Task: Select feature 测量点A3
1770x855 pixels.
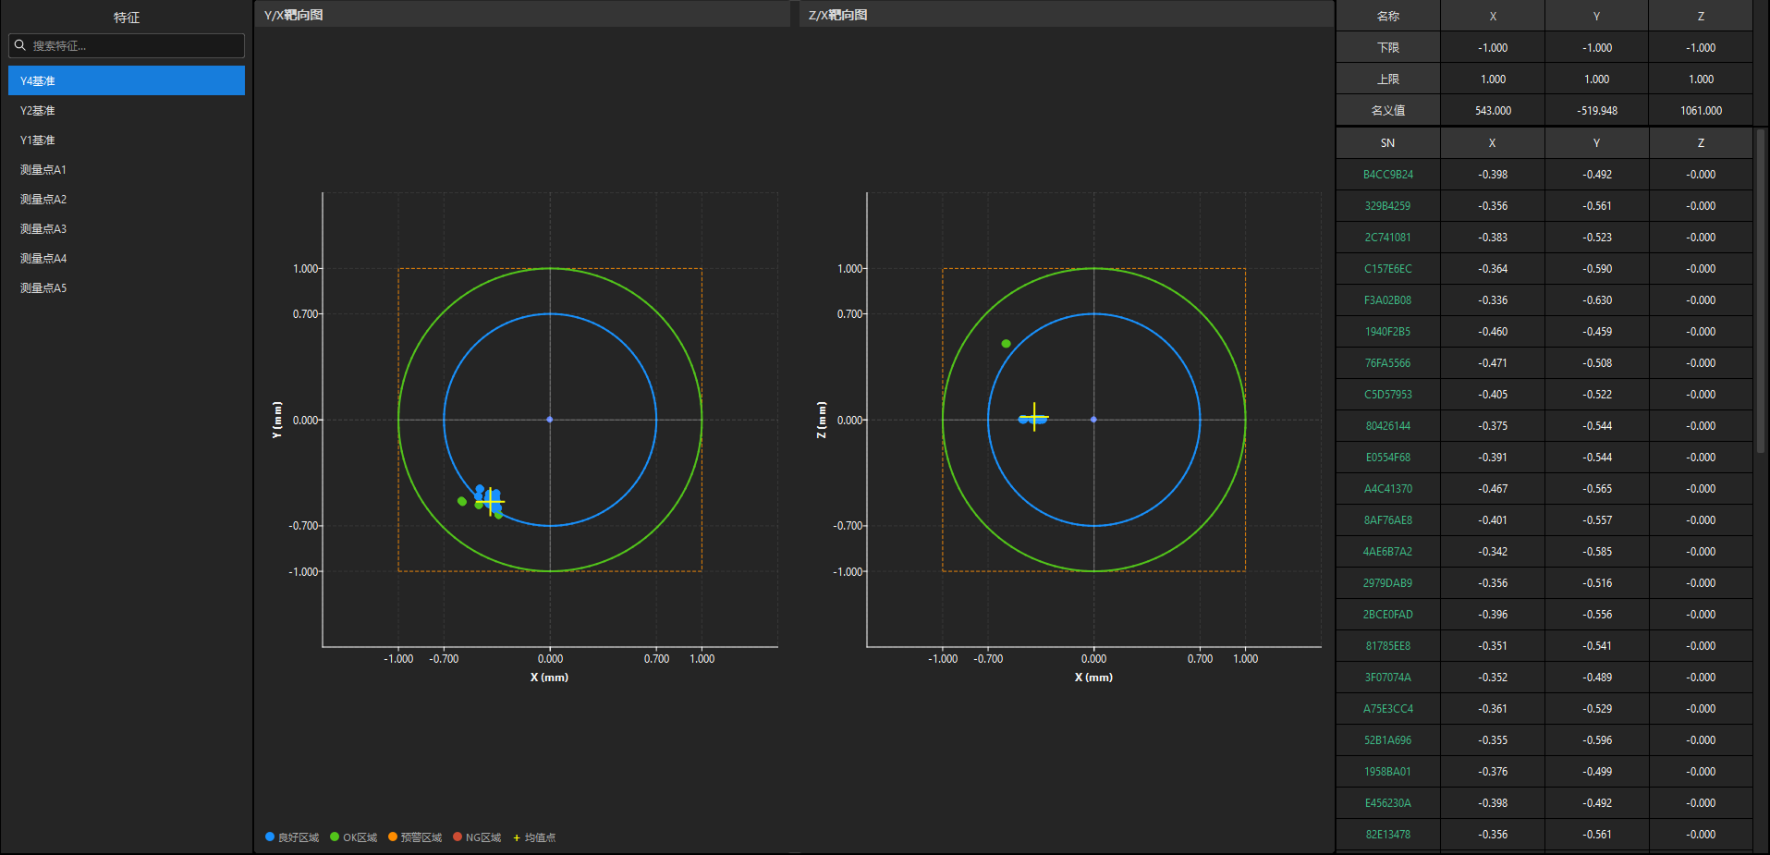Action: (127, 228)
